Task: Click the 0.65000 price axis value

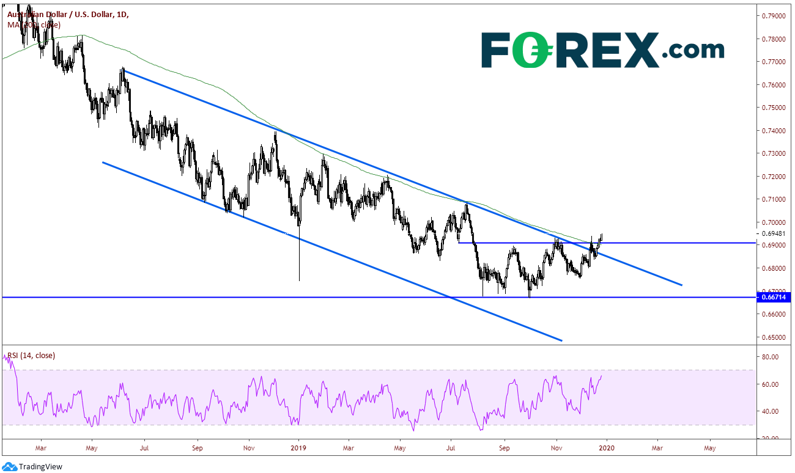Action: click(x=774, y=337)
